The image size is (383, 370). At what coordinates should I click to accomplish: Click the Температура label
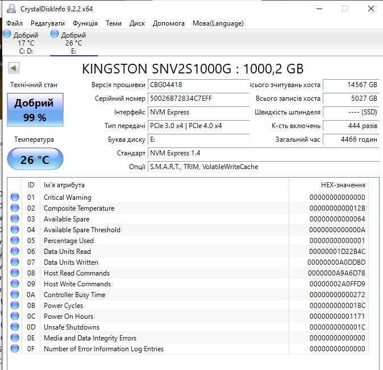coord(34,139)
